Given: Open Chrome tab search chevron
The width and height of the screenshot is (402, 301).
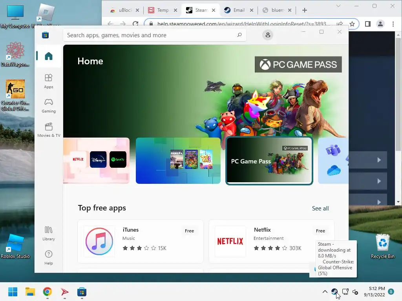Looking at the screenshot, I should 338,6.
